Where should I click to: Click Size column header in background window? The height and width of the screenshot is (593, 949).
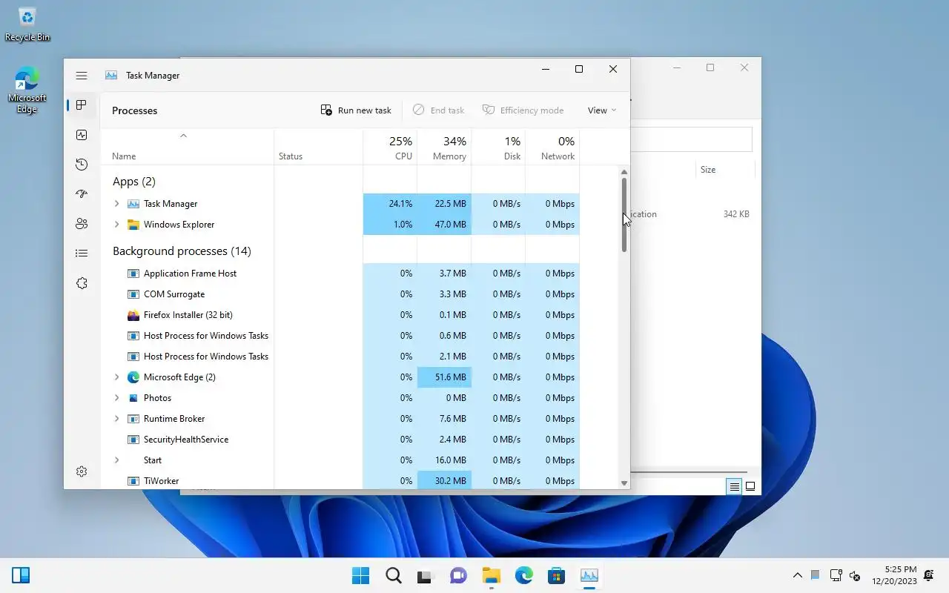click(708, 170)
